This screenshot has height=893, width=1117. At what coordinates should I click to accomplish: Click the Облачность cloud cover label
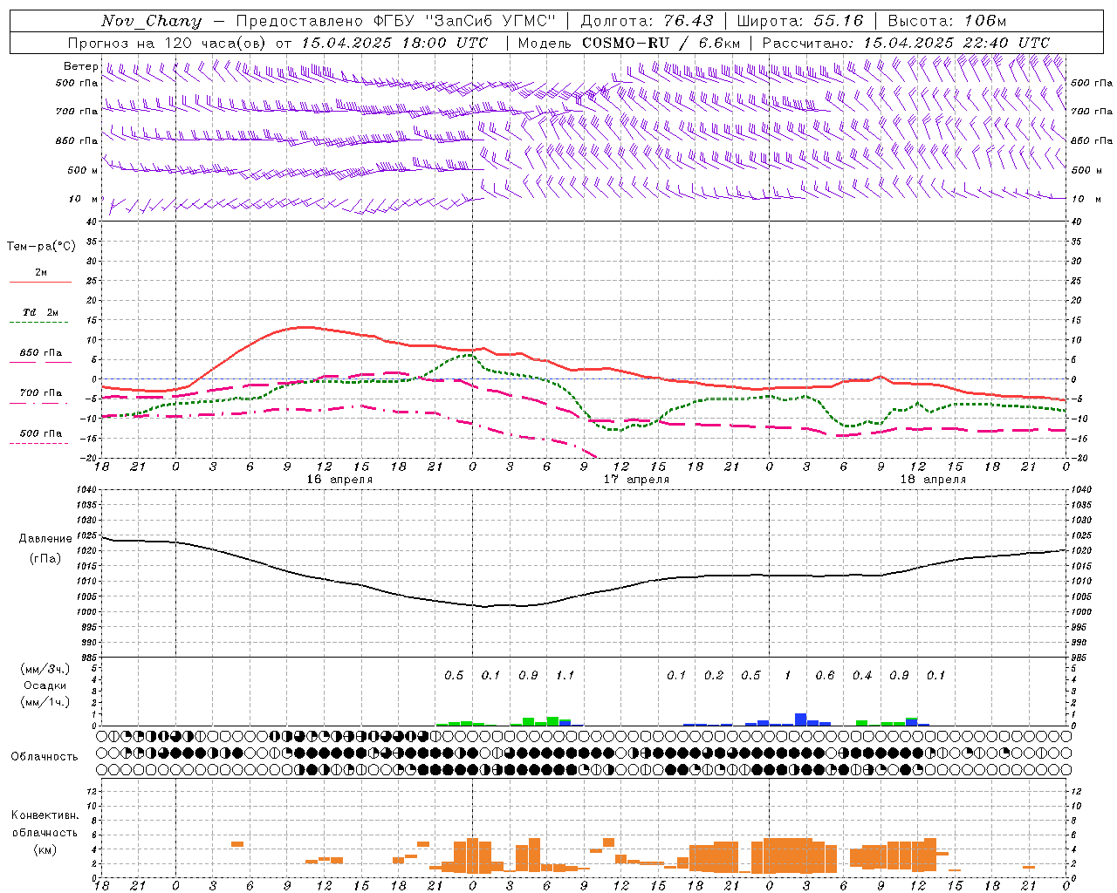tap(45, 756)
